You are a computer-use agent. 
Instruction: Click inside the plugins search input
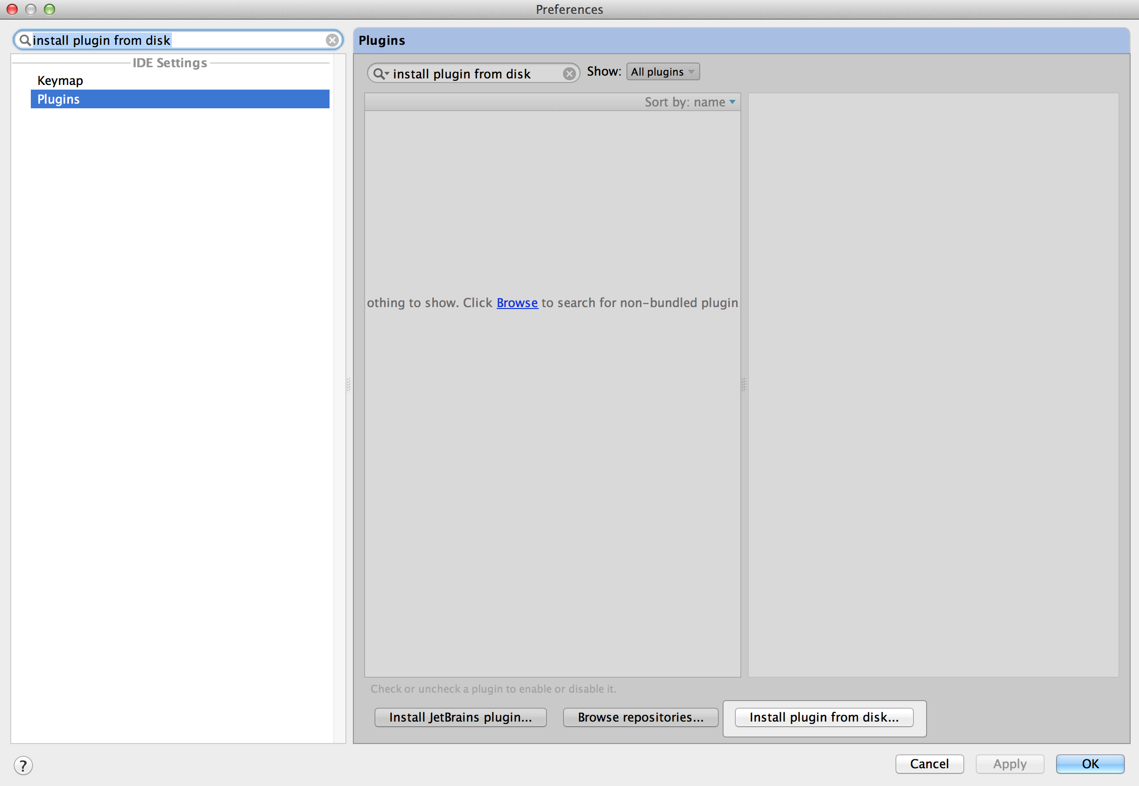point(473,74)
